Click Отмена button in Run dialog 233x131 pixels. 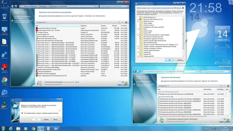[46, 119]
